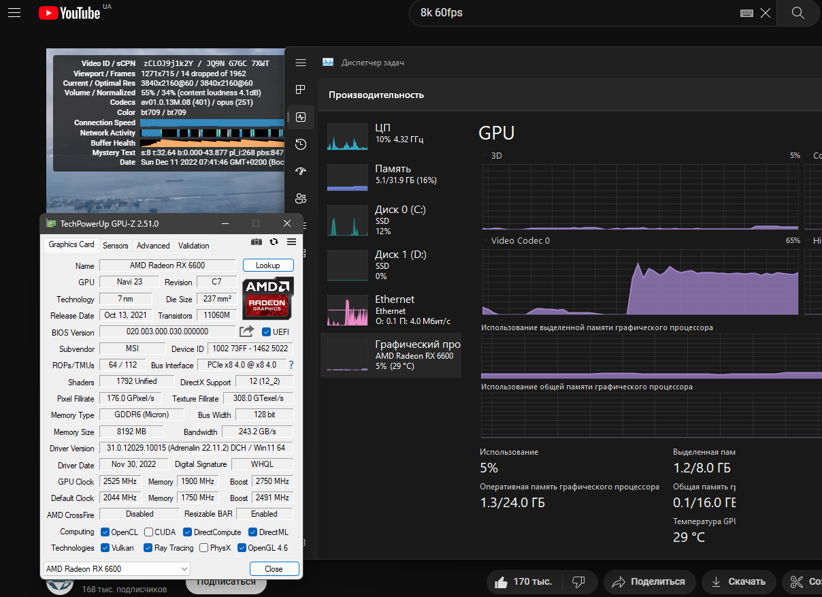Switch to the Advanced tab
The image size is (822, 597).
[x=153, y=246]
